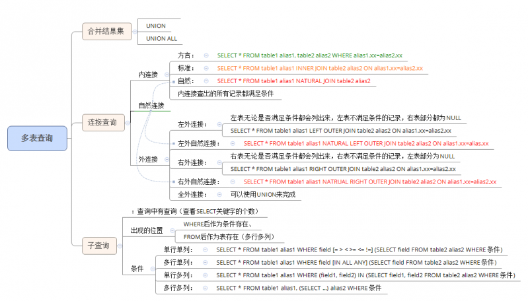Click the 自然连接 label
This screenshot has width=528, height=301.
151,106
